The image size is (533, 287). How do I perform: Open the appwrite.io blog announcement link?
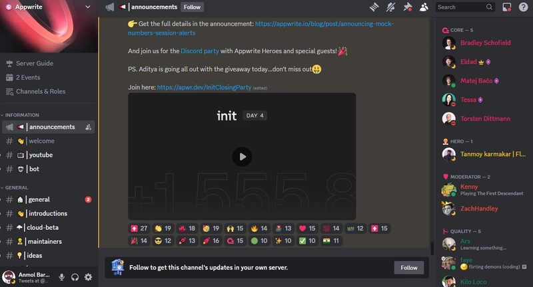point(261,28)
